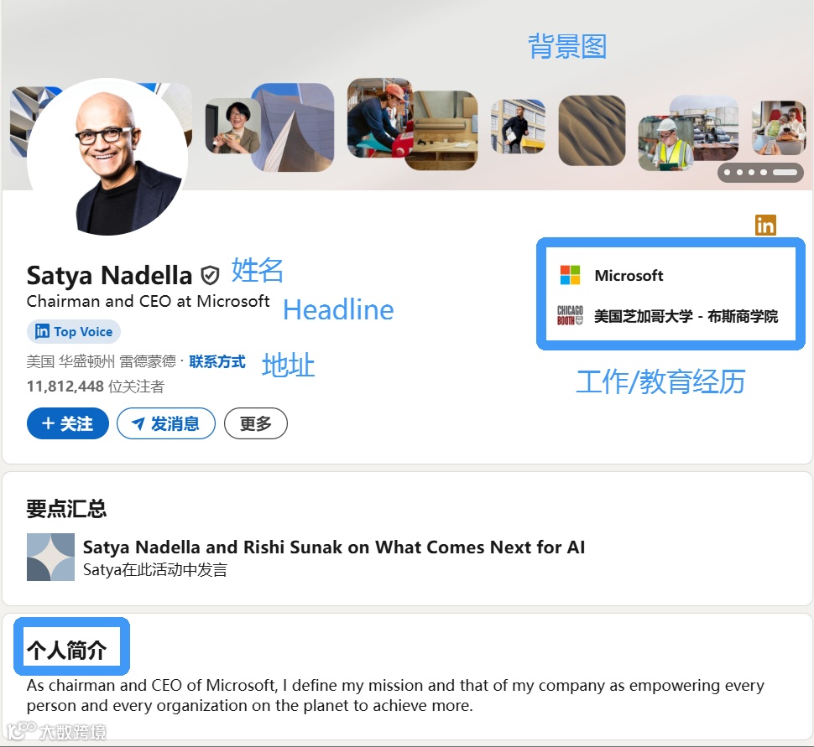Open the follower count (位关注者) text
The image size is (814, 747).
(96, 386)
